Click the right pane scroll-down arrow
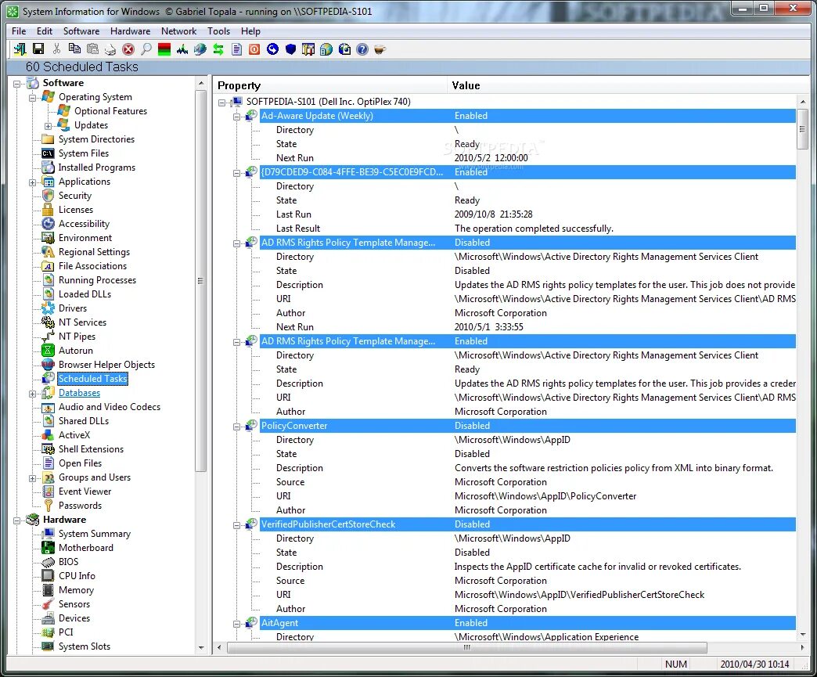 click(802, 635)
